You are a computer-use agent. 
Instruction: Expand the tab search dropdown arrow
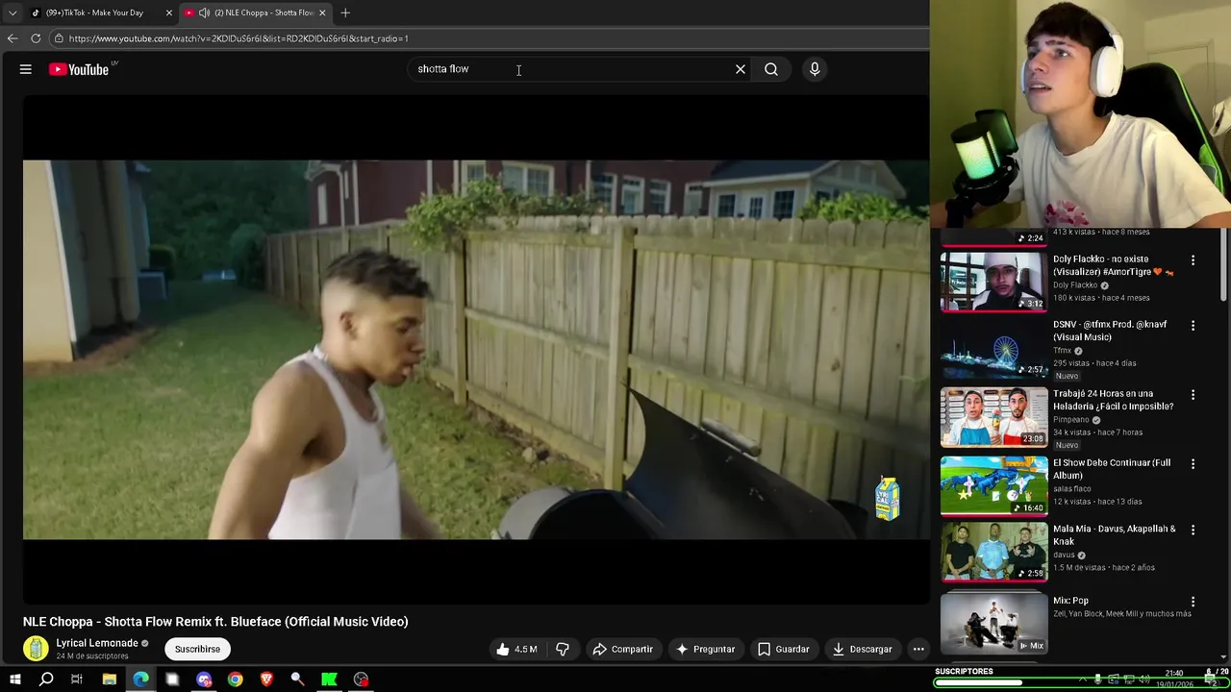tap(13, 12)
